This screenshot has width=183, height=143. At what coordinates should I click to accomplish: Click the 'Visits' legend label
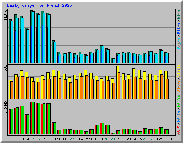(179, 70)
